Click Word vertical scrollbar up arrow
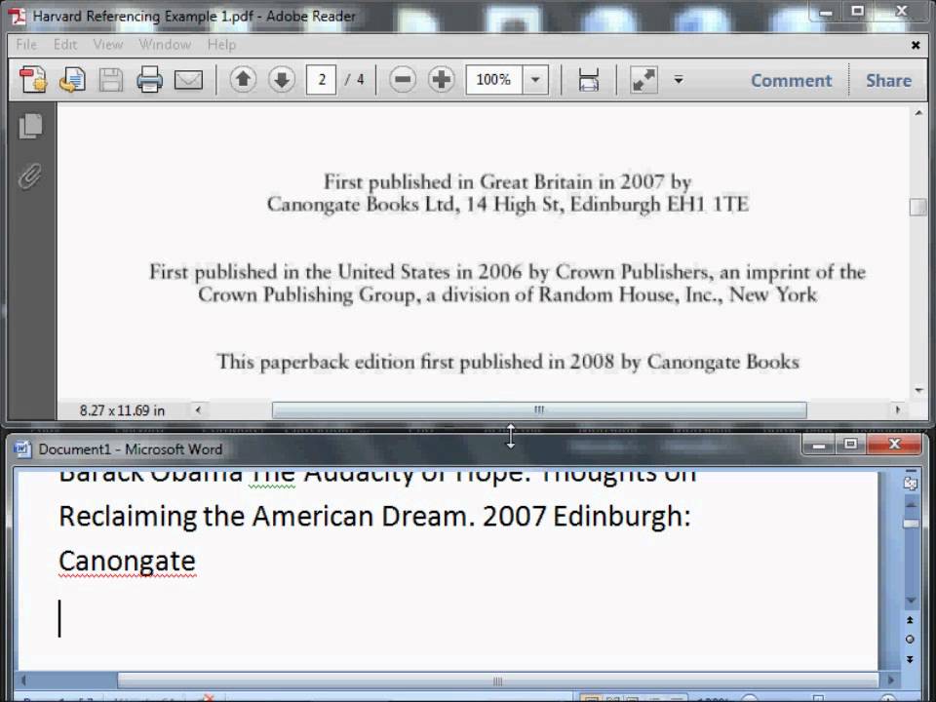The height and width of the screenshot is (702, 936). [x=911, y=504]
